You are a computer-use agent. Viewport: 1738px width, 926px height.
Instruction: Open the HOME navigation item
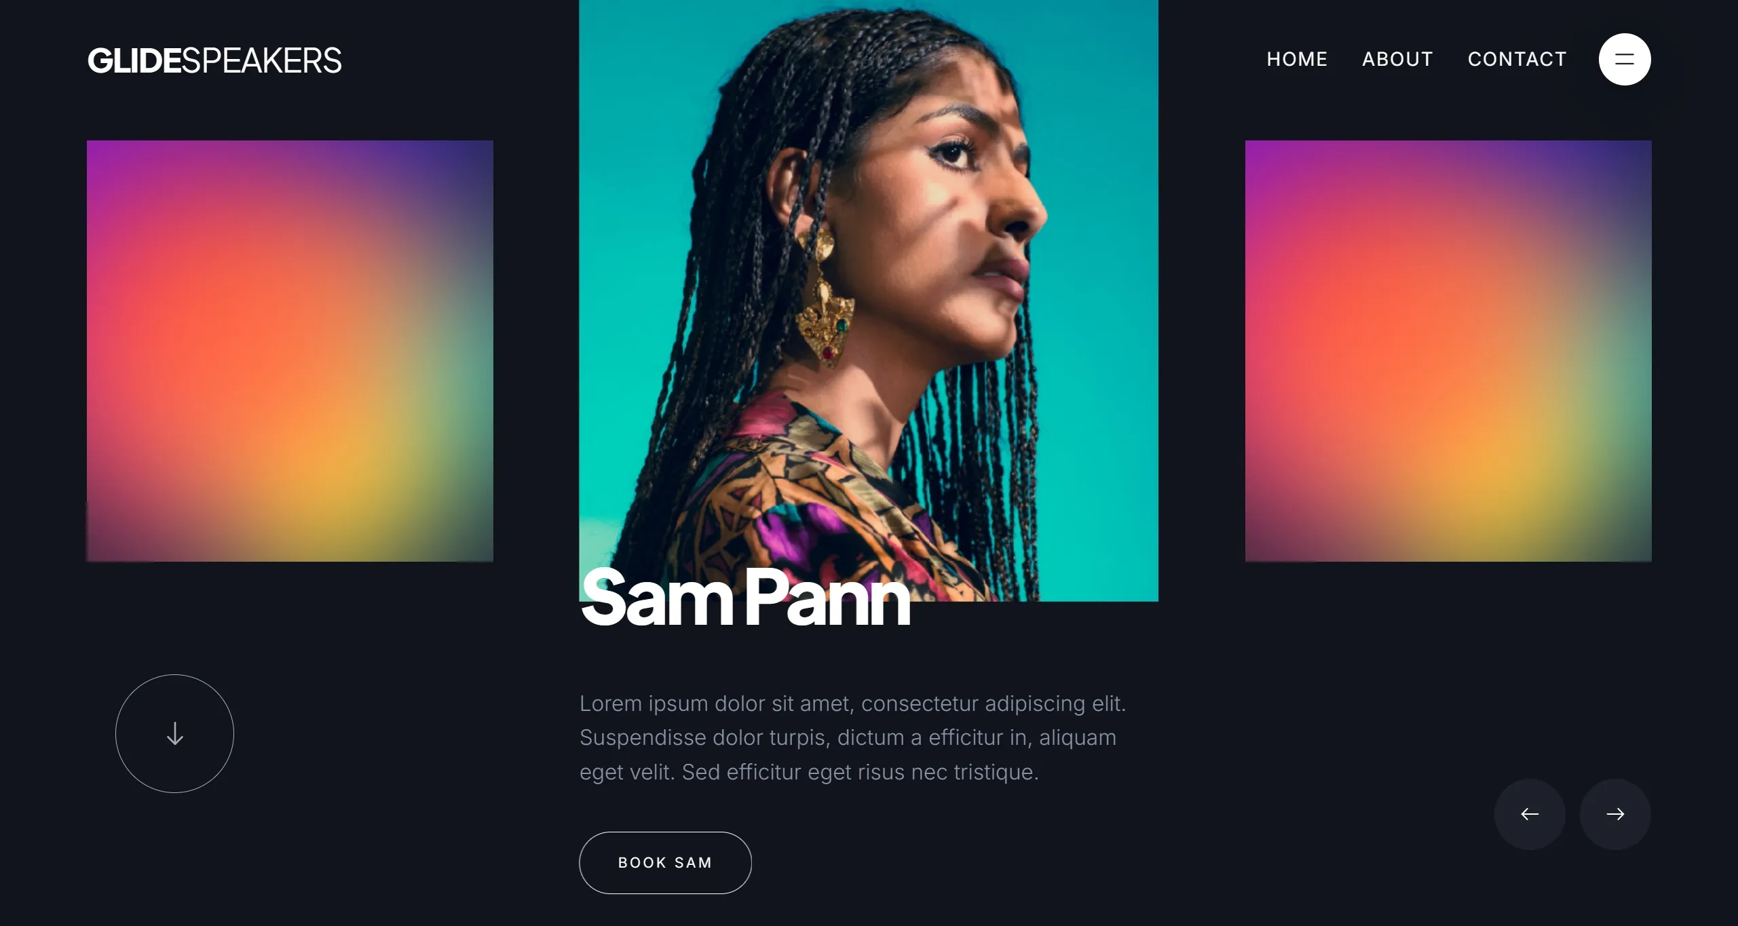[1297, 59]
